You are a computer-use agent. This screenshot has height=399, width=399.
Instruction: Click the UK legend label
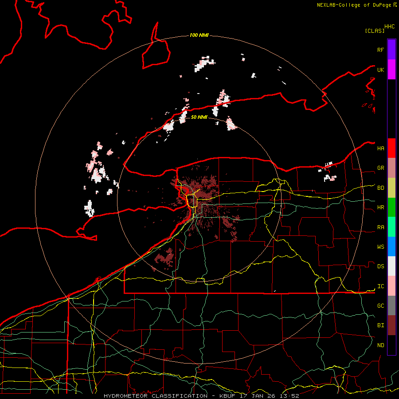380,70
